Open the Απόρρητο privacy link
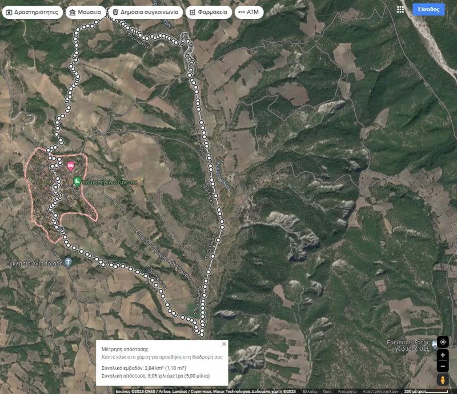The width and height of the screenshot is (457, 394). pos(347,391)
